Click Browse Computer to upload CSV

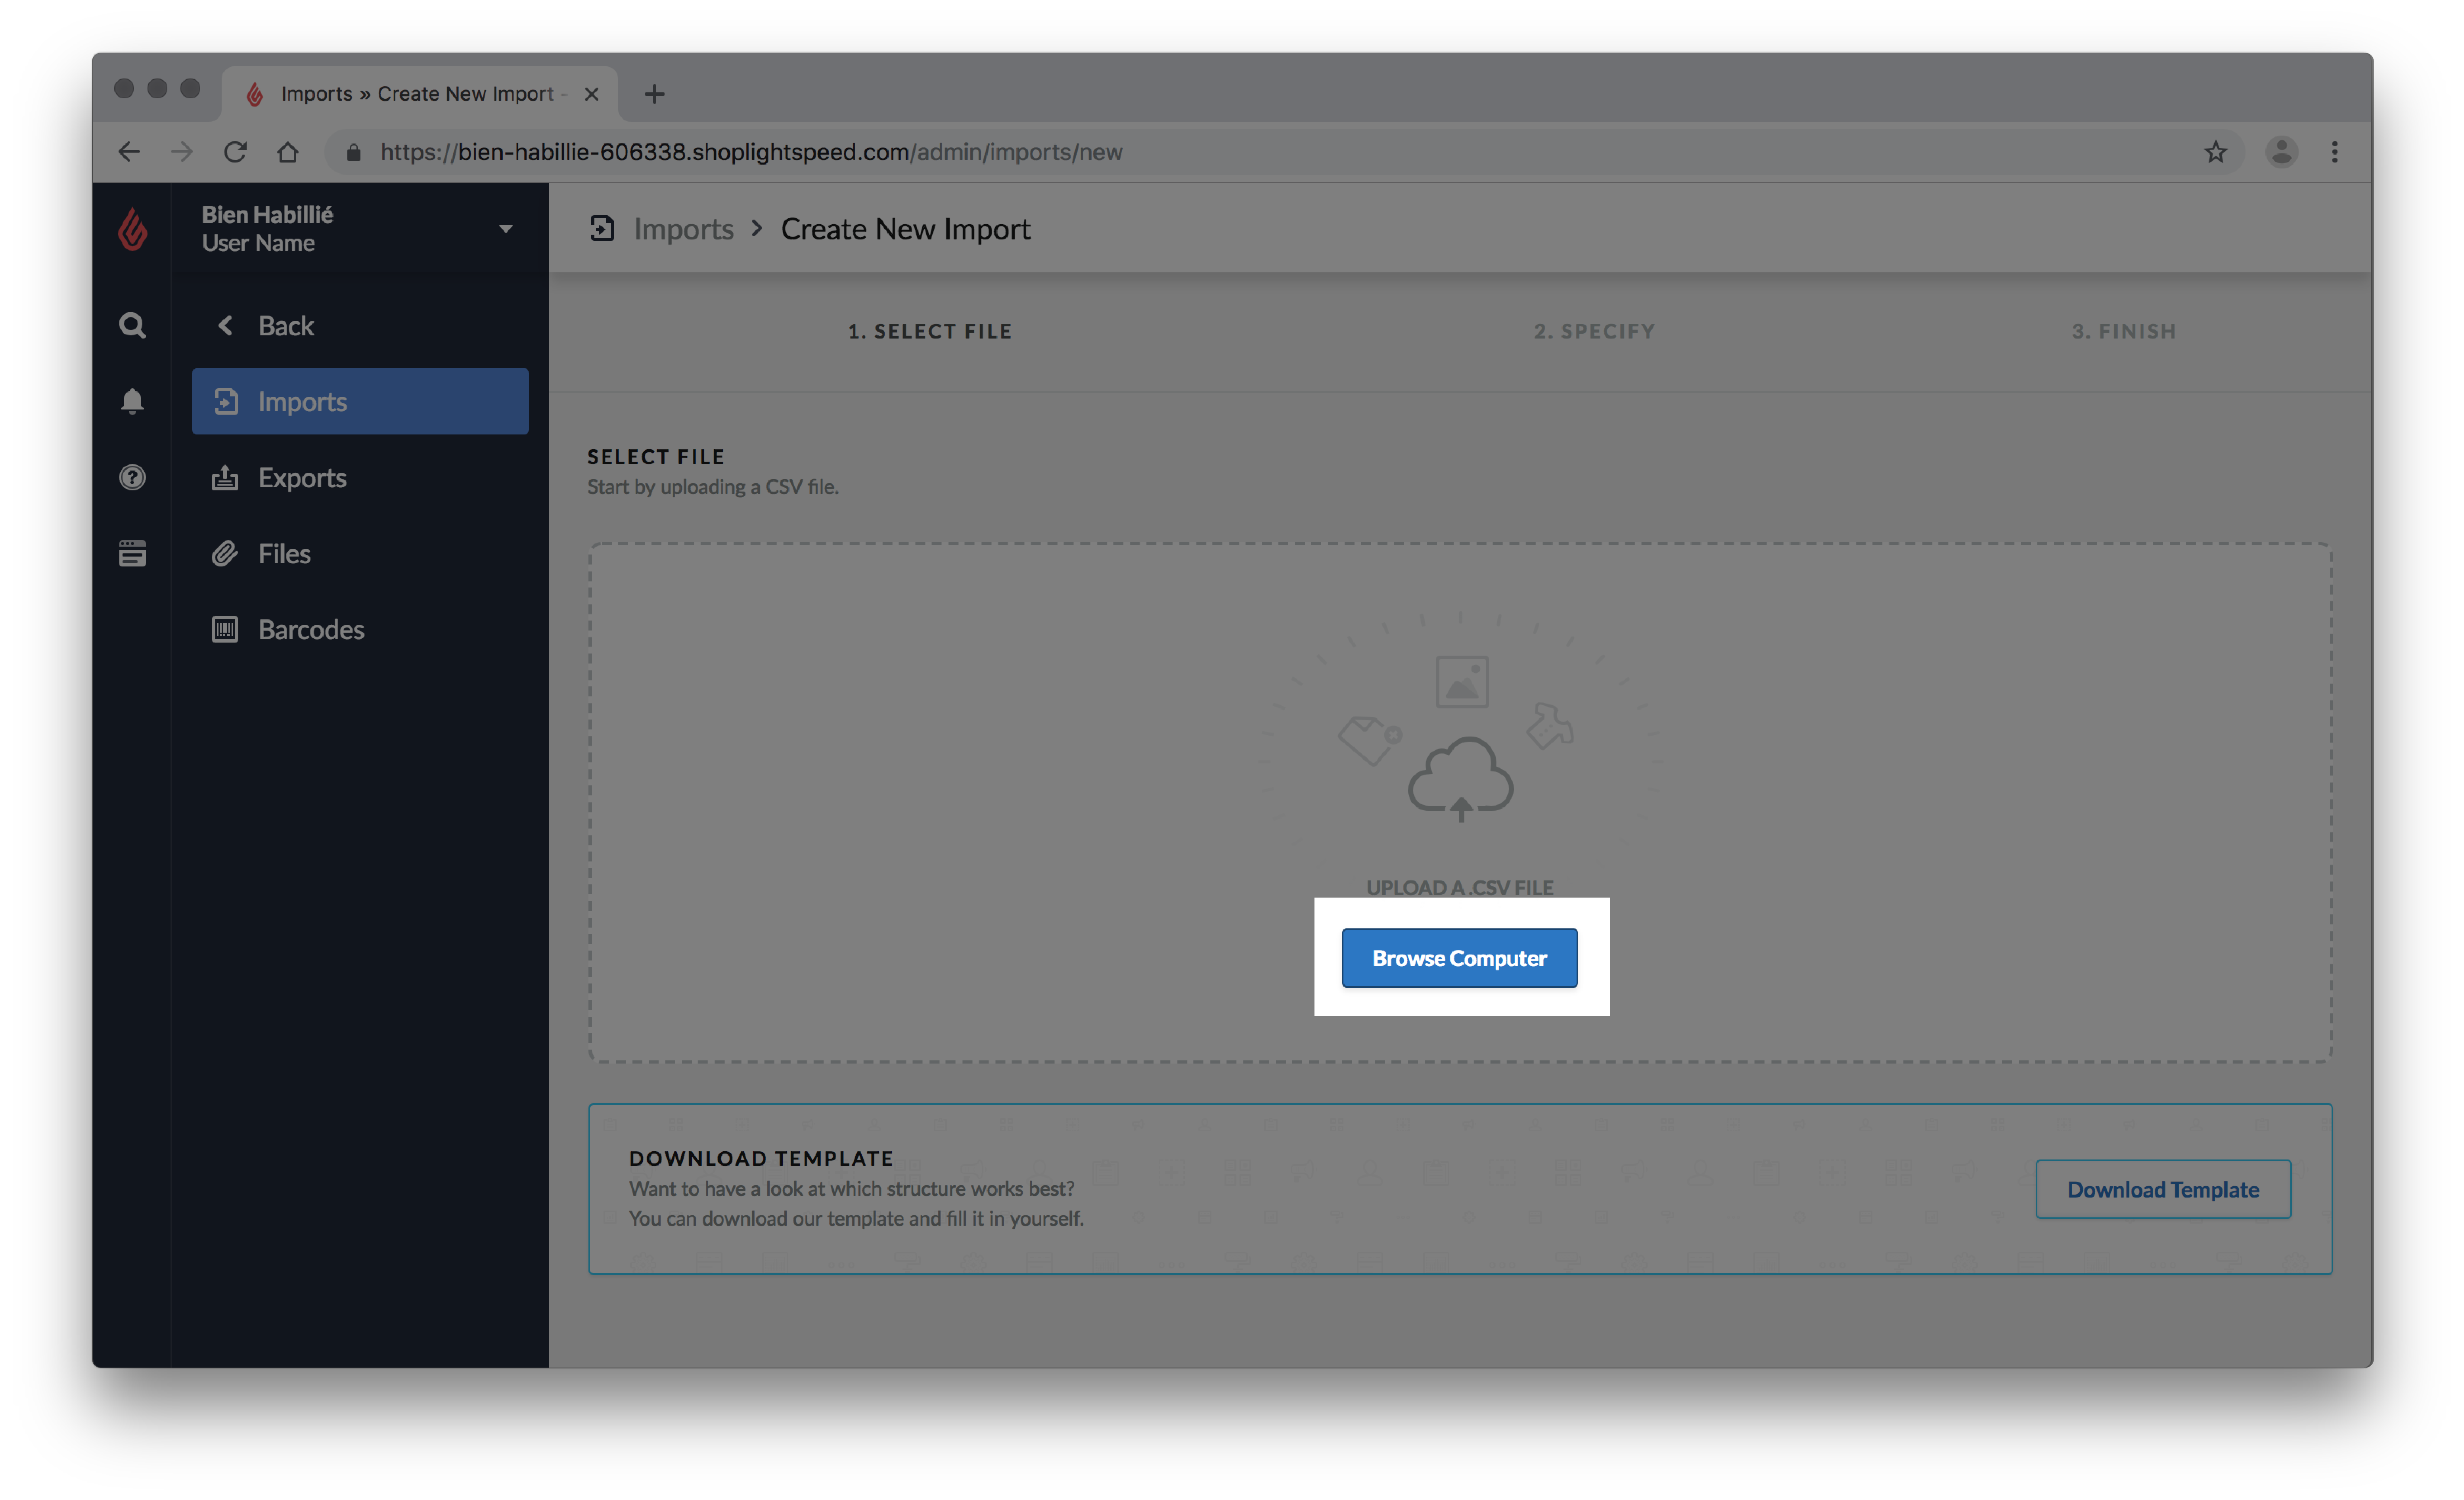point(1459,957)
